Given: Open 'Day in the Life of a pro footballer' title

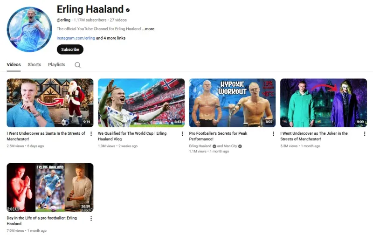Looking at the screenshot, I should pos(41,221).
